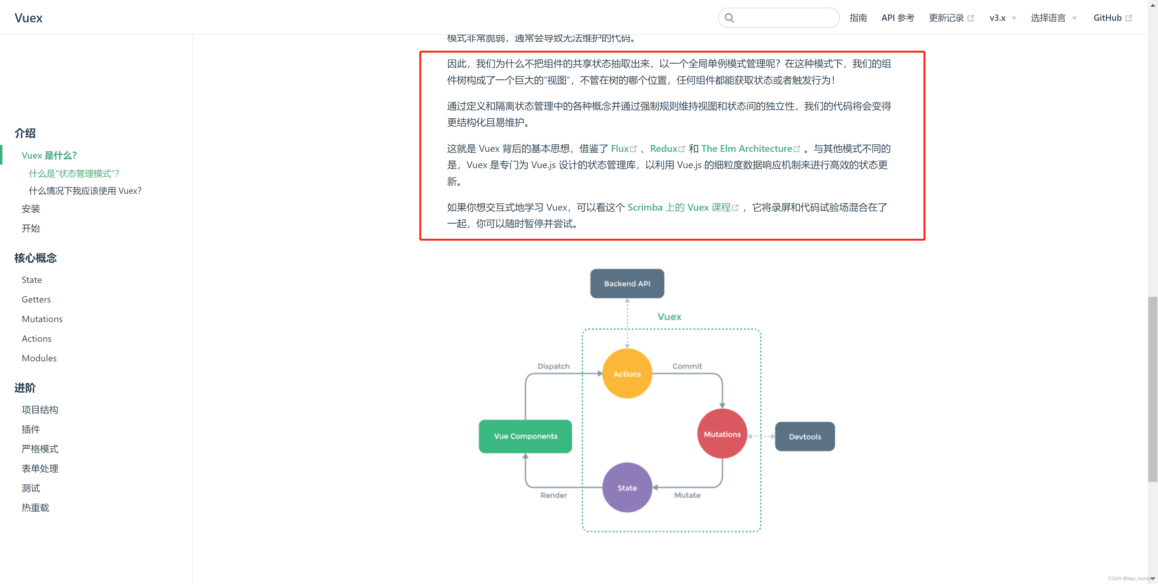This screenshot has width=1158, height=584.
Task: Click the external-link icon after Flux
Action: [x=633, y=149]
